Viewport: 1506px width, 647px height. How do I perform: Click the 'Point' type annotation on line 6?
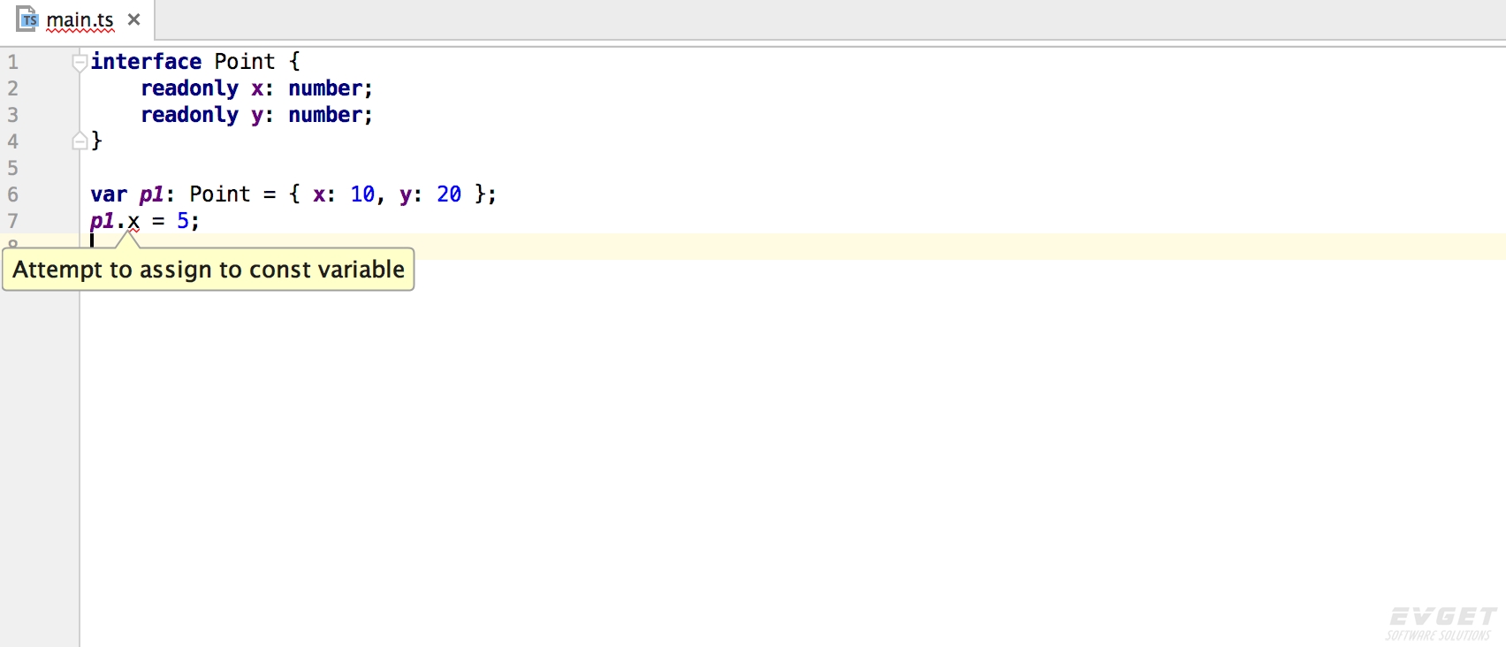click(220, 194)
